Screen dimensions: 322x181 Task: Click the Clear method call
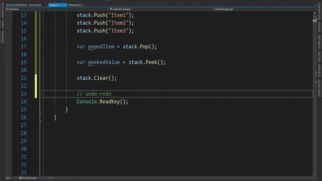click(101, 78)
